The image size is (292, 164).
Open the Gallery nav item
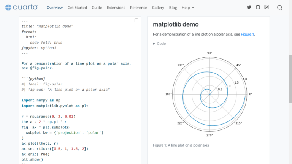[158, 8]
